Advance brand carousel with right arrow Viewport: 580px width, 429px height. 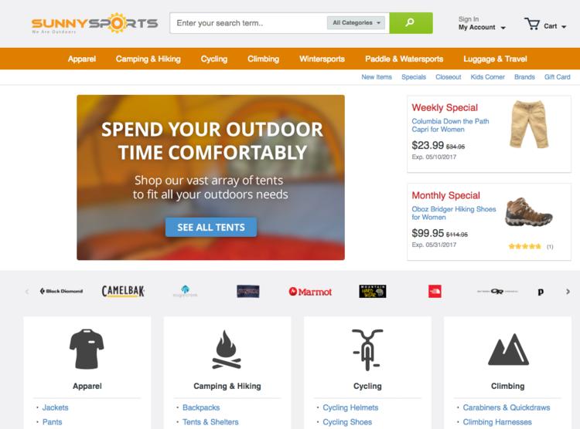click(x=568, y=292)
